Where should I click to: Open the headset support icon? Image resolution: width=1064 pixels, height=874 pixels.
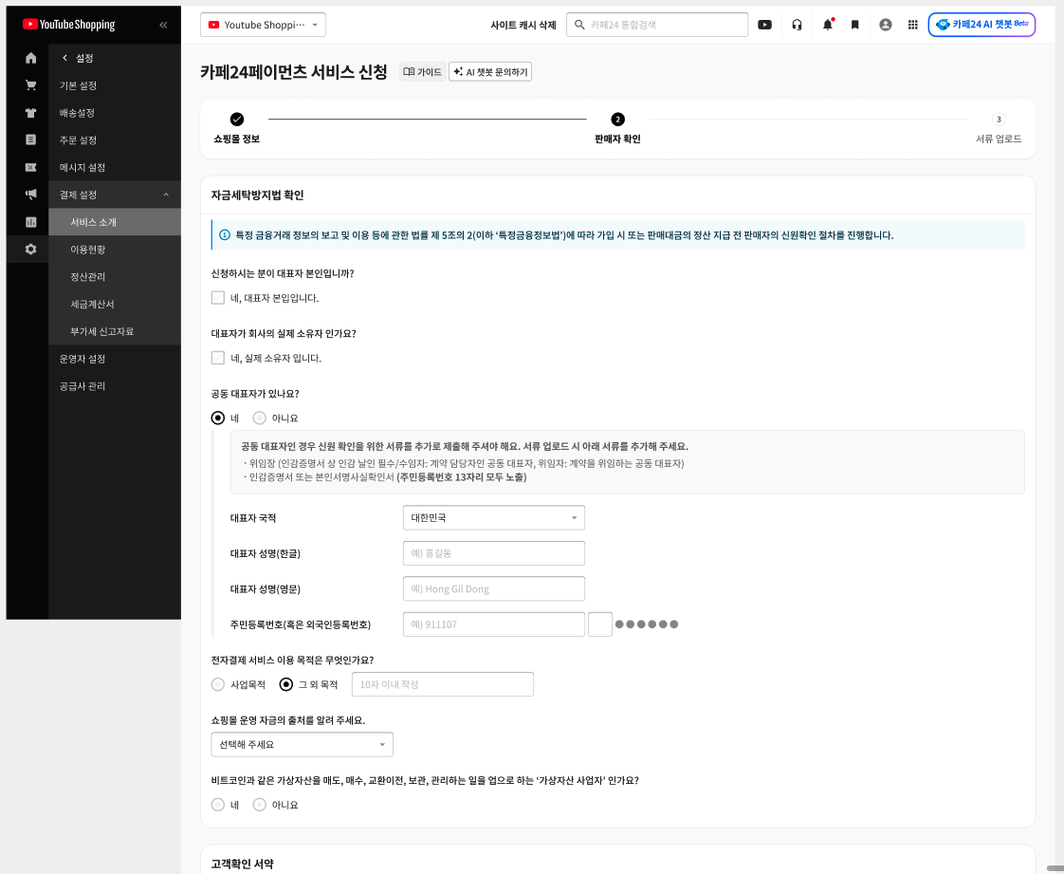pos(797,25)
